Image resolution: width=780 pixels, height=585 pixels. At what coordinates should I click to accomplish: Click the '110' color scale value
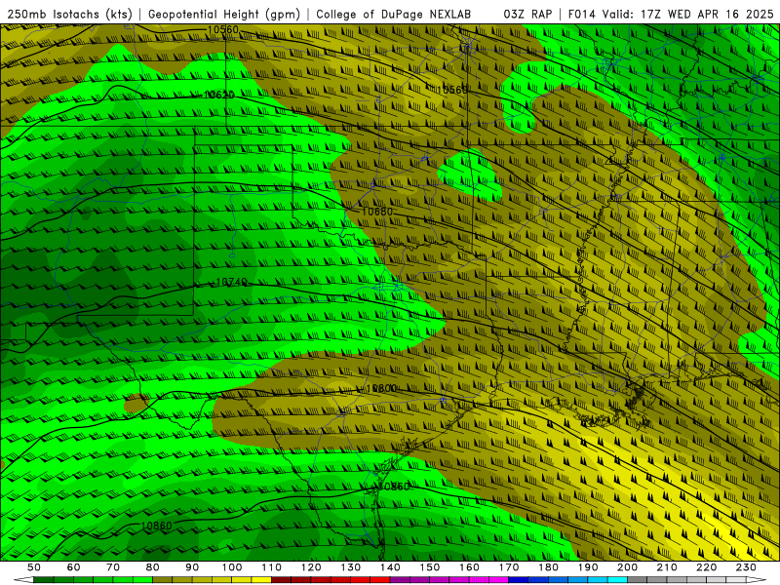point(271,567)
